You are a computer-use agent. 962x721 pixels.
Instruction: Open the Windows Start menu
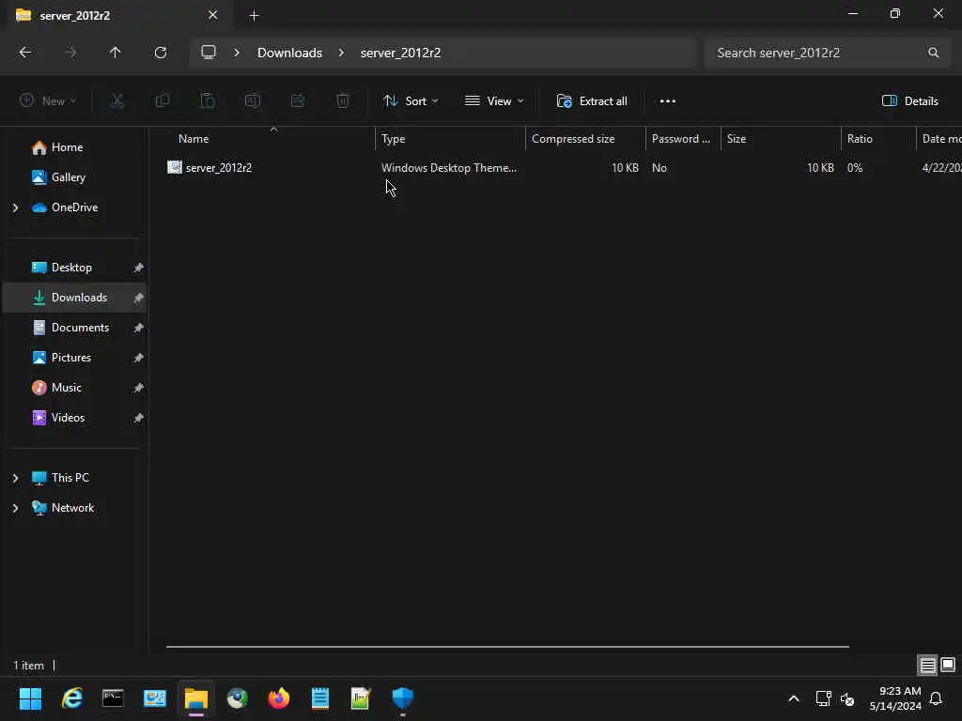30,698
